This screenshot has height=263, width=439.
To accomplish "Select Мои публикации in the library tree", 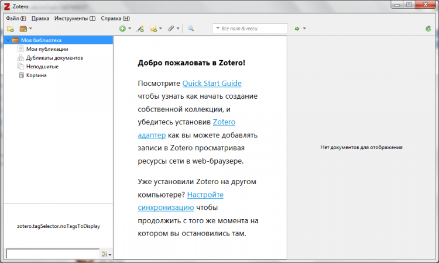I will [x=47, y=49].
